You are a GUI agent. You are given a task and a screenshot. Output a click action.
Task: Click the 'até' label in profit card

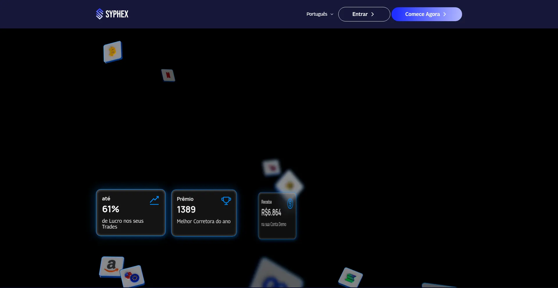[x=106, y=199]
